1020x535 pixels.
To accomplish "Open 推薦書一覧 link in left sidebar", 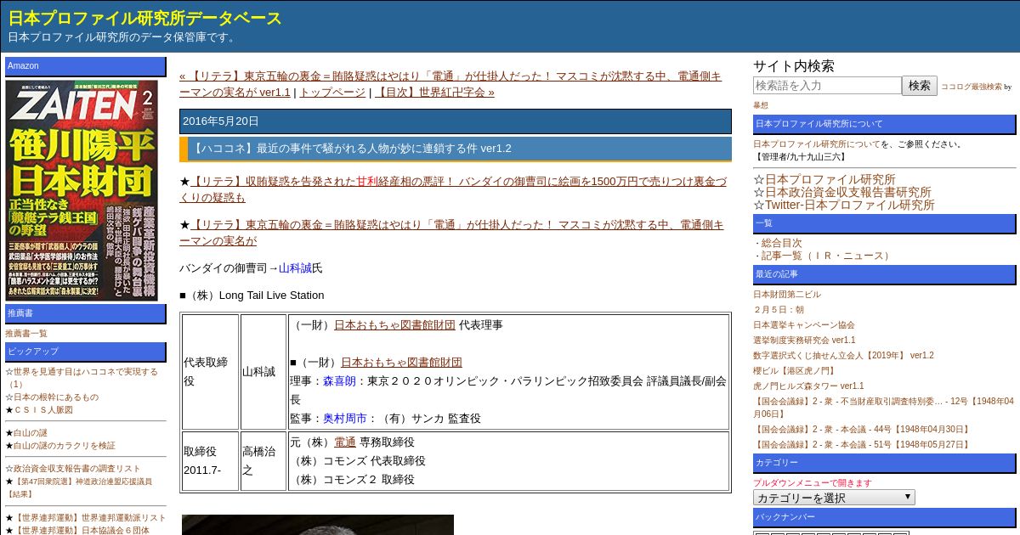I will click(26, 334).
